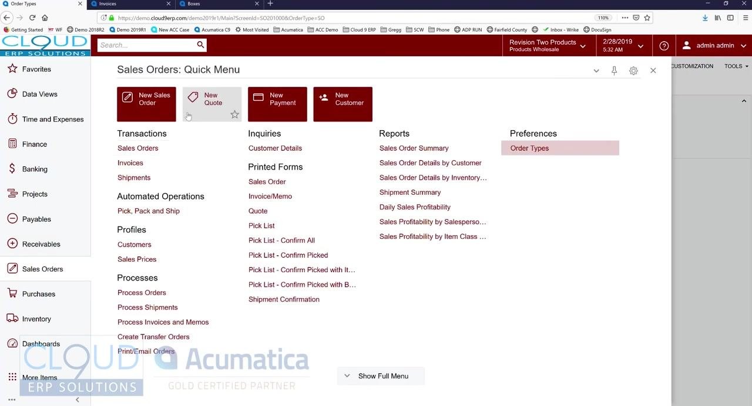Collapse the form panel chevron
This screenshot has height=406, width=752.
tap(744, 101)
